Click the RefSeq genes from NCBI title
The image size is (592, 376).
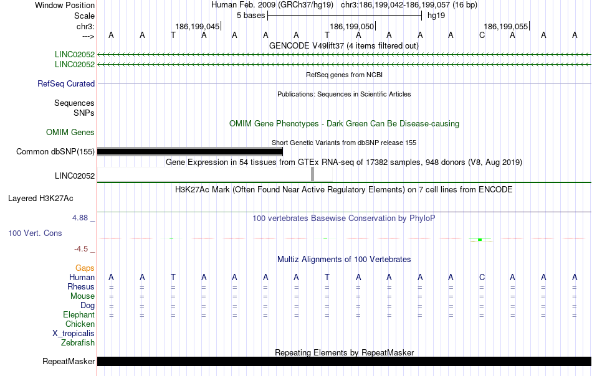(344, 75)
